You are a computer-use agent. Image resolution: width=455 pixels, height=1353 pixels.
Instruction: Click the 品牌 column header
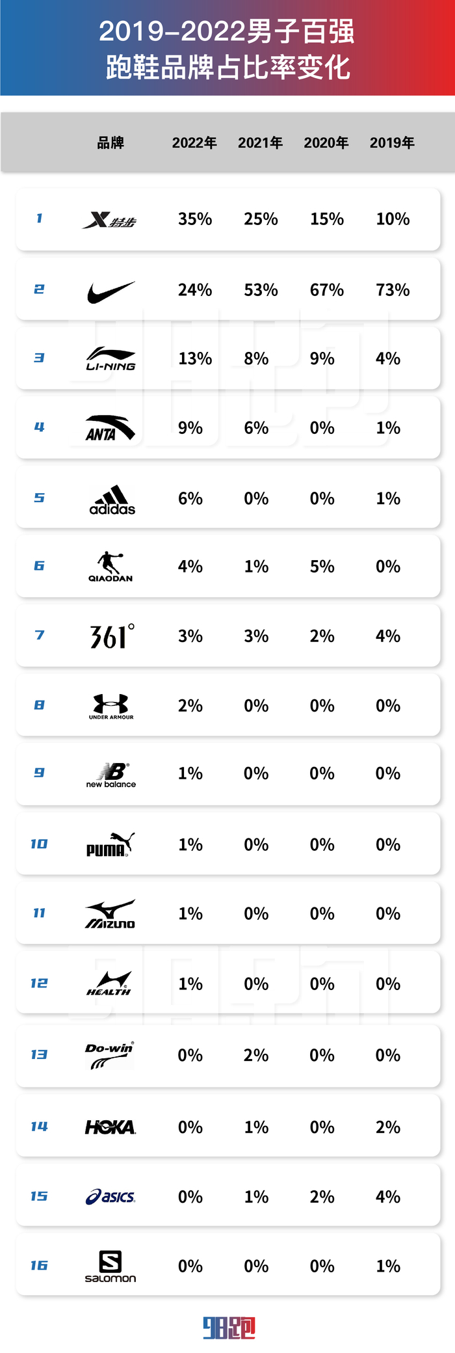(x=110, y=143)
